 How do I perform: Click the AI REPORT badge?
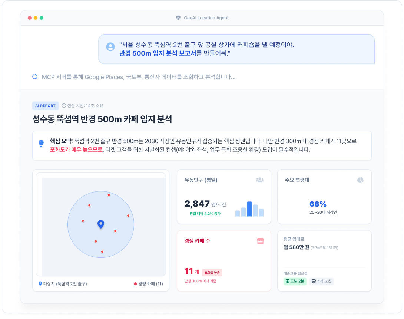click(x=45, y=106)
